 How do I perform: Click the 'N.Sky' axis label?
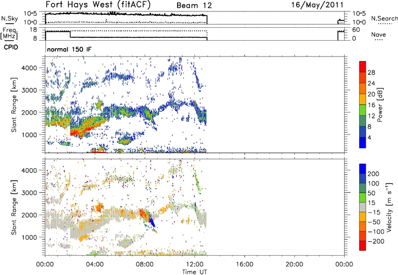pos(9,18)
